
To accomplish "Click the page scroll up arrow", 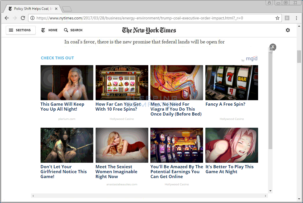I will 299,26.
